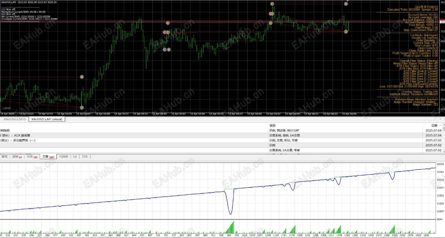Open the 代码库 tab
Image resolution: width=445 pixels, height=238 pixels.
pos(64,157)
